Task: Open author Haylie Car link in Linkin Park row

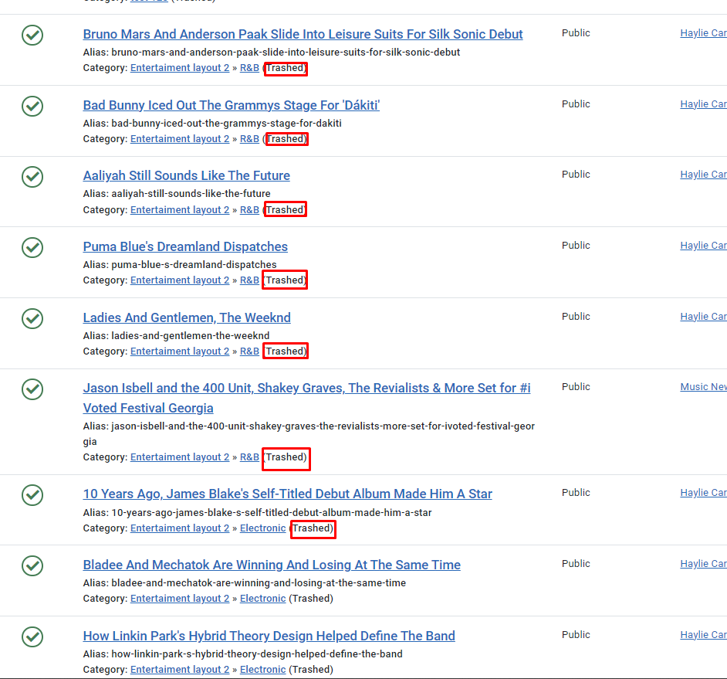Action: coord(703,634)
